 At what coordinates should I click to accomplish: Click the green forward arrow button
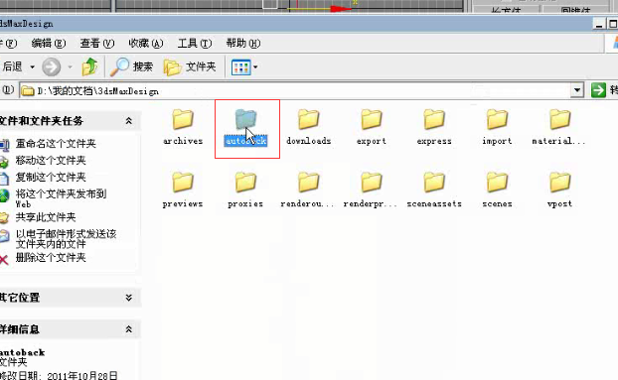point(52,66)
